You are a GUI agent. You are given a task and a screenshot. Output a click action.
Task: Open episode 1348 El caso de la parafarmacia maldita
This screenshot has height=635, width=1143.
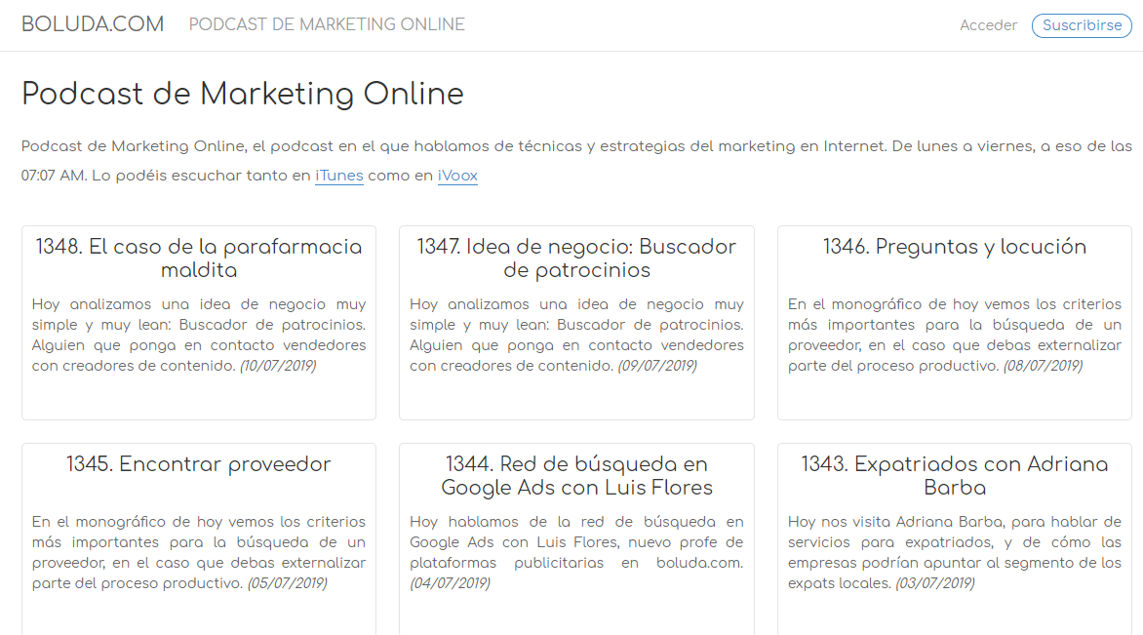click(x=199, y=258)
